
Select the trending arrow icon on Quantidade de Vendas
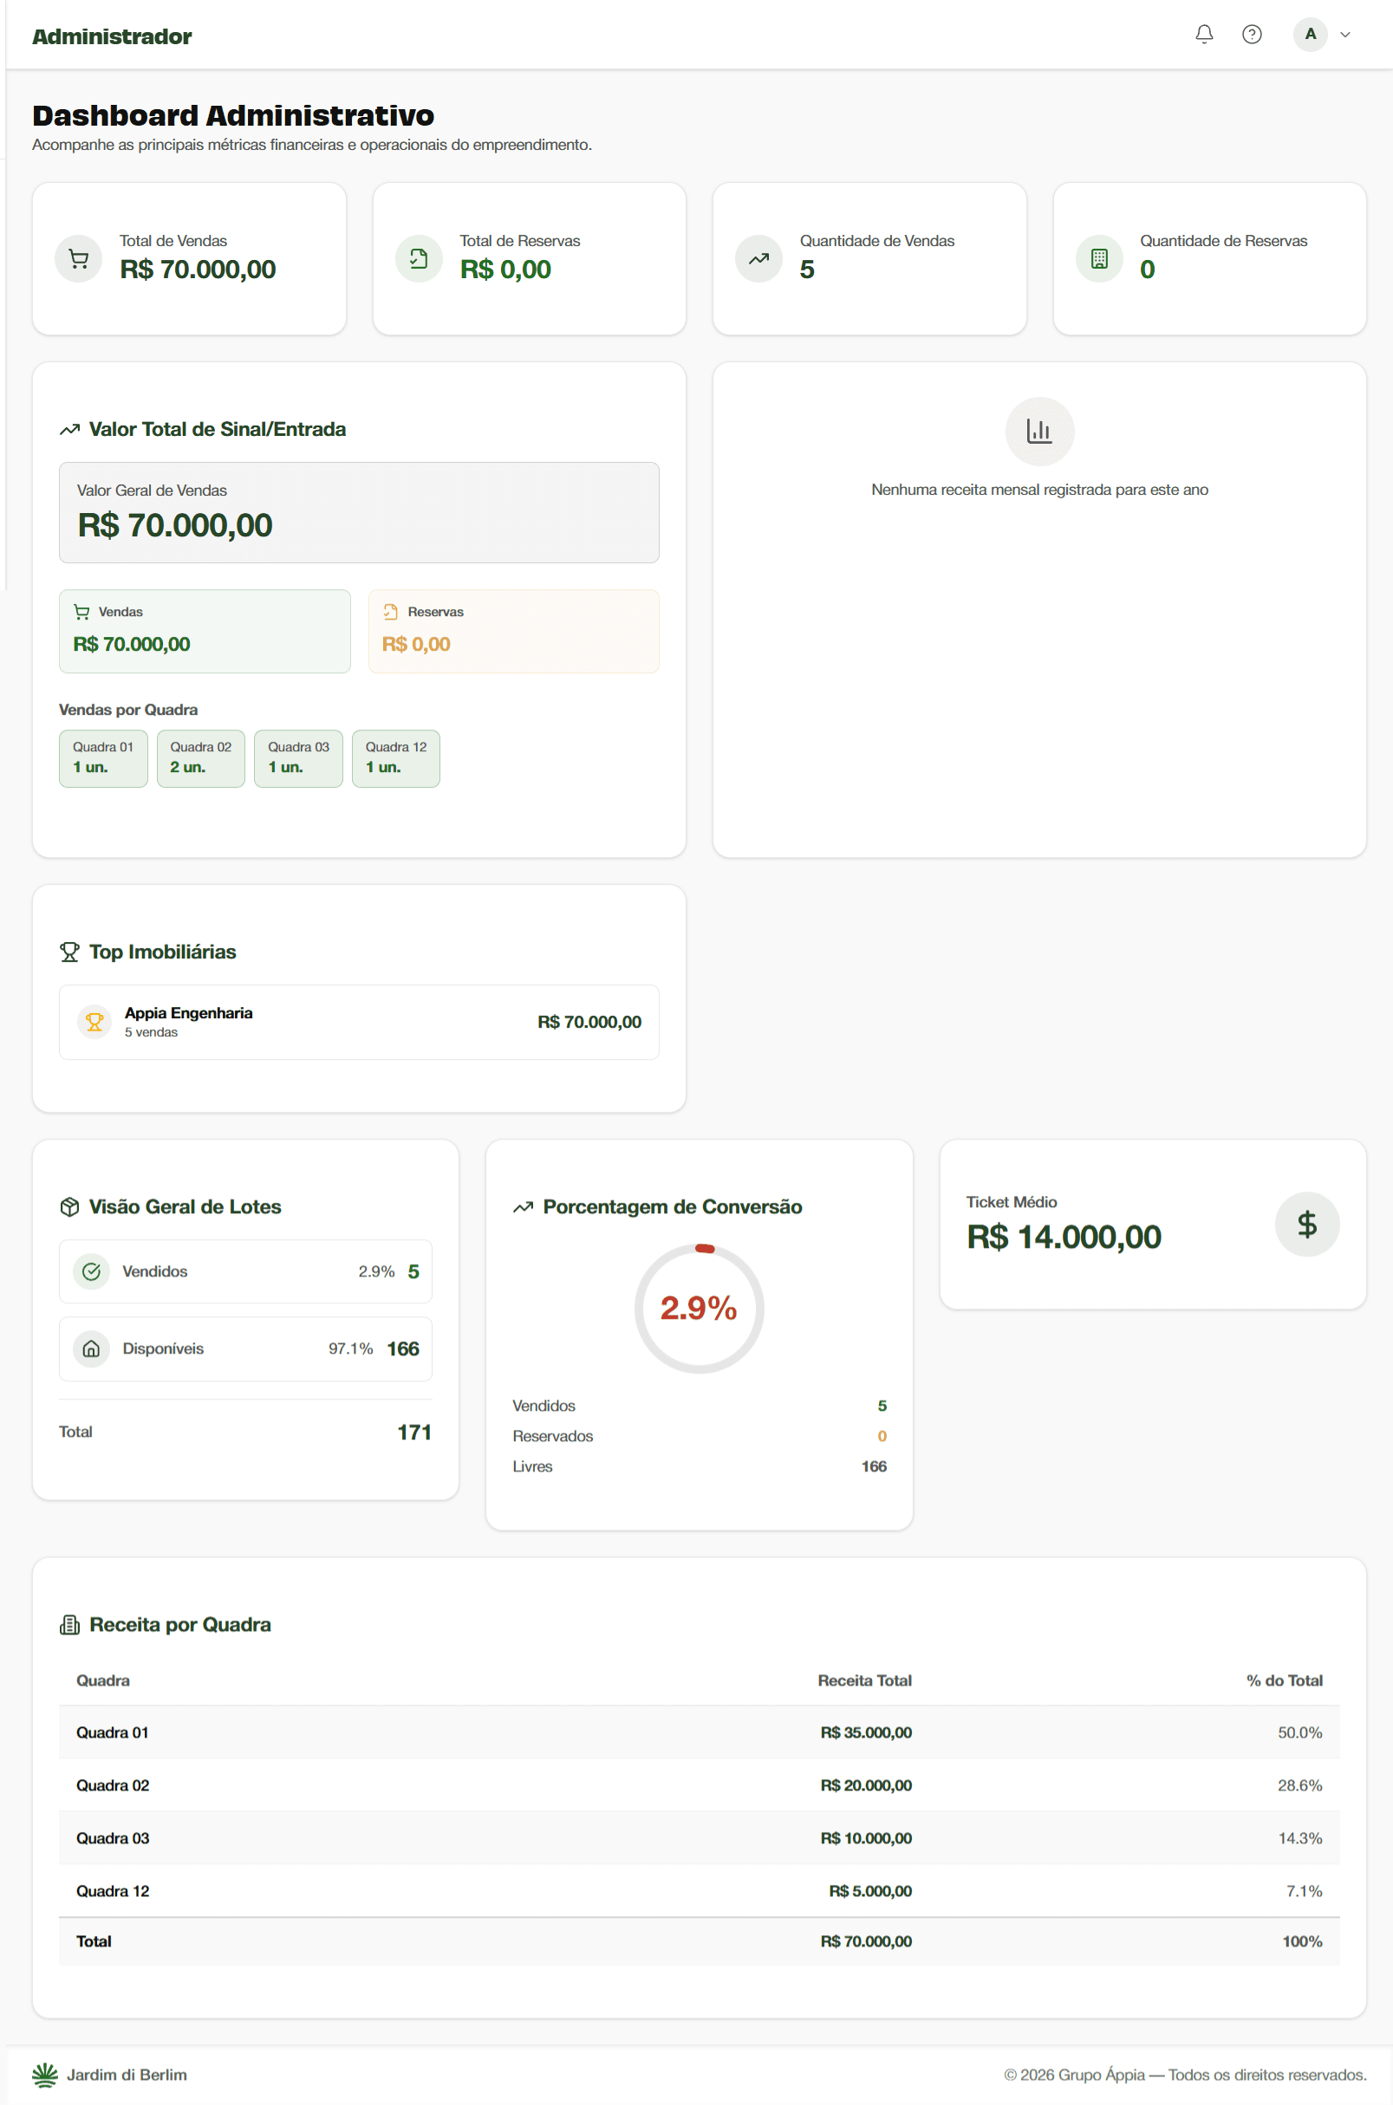pyautogui.click(x=758, y=257)
